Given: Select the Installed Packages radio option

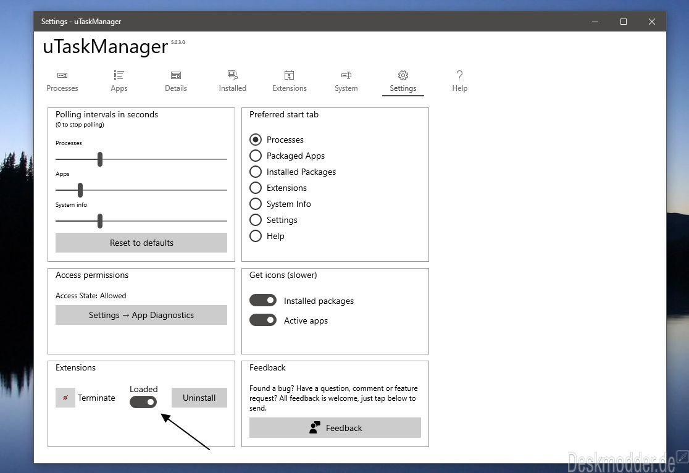Looking at the screenshot, I should point(256,172).
